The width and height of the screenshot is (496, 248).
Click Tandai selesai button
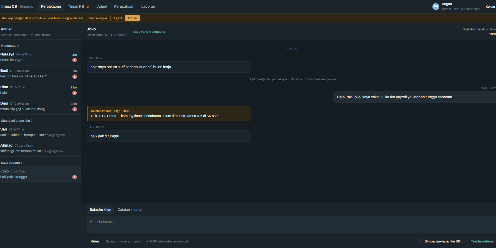coord(482,241)
